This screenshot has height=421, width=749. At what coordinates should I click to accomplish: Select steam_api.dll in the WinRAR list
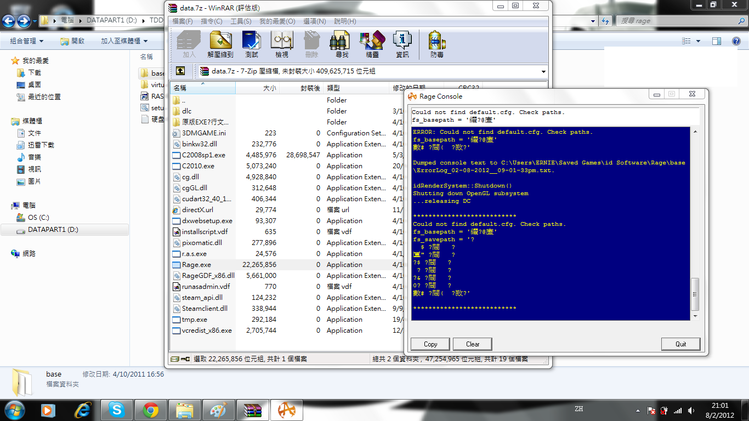point(202,297)
